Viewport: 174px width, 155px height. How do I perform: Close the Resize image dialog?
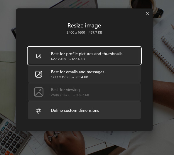pyautogui.click(x=147, y=13)
